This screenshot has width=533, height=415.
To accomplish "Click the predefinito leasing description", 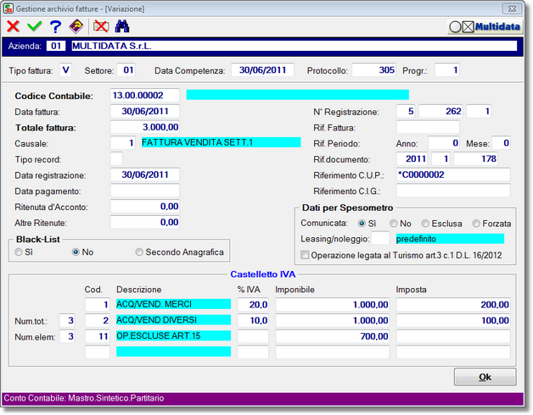I will point(450,239).
